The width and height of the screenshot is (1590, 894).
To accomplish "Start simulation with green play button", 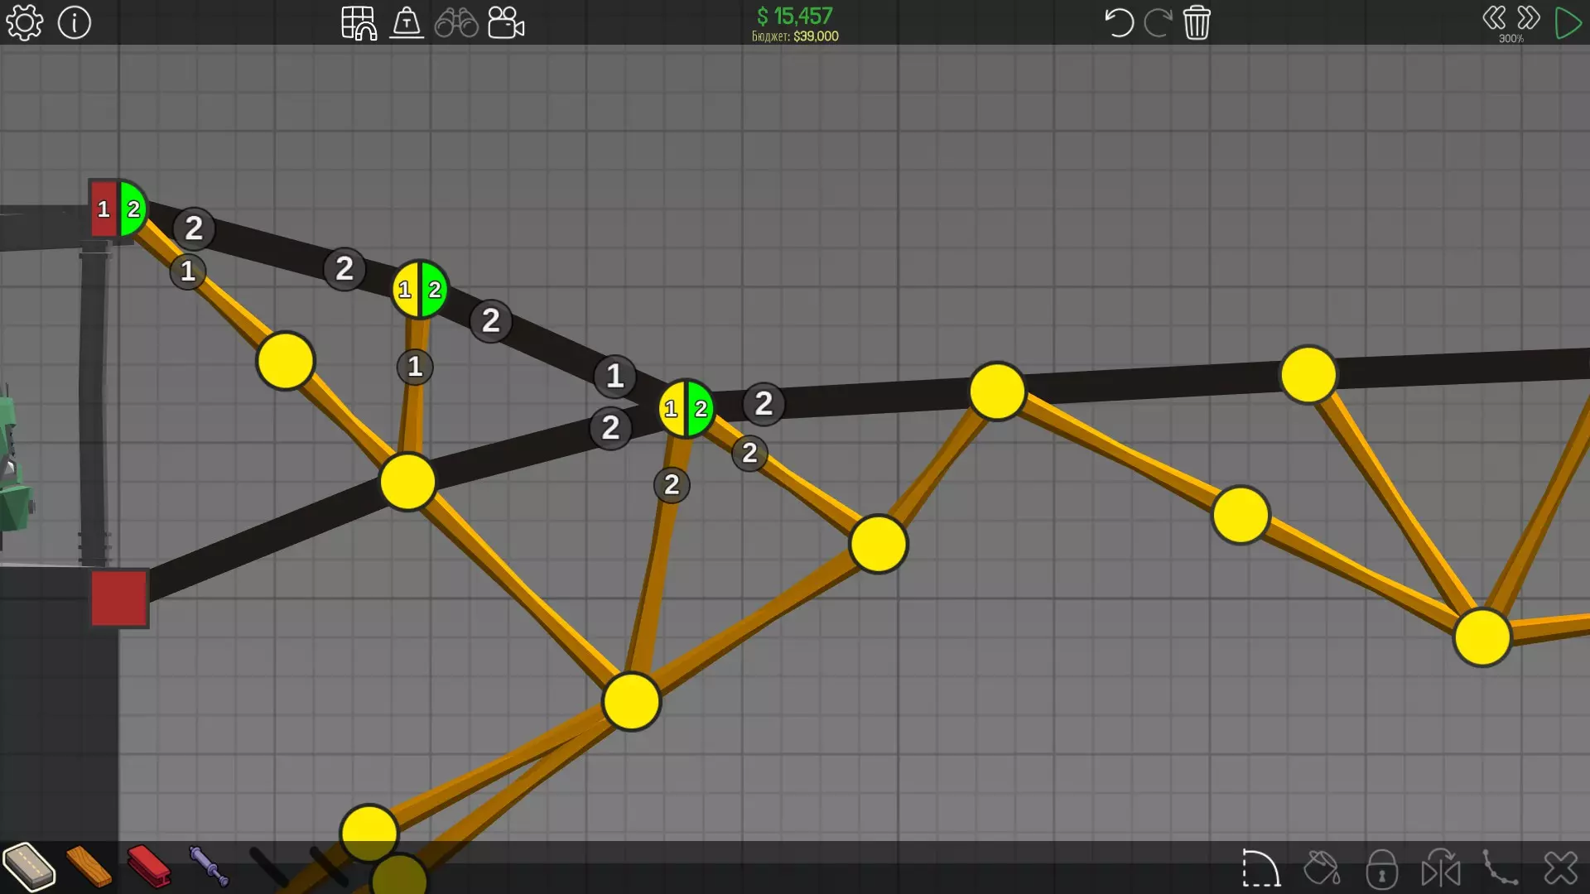I will (x=1568, y=22).
